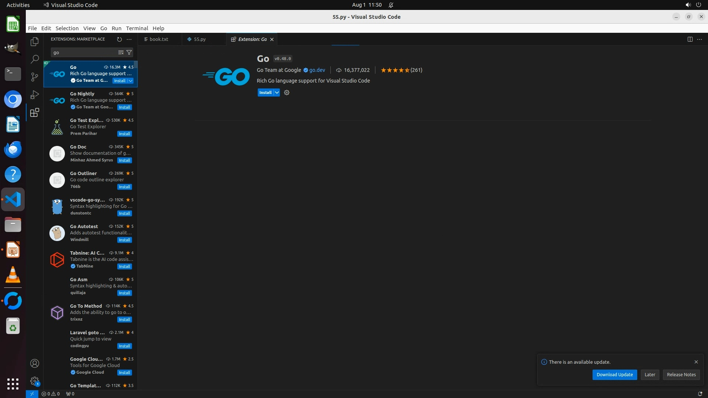Click the Split Editor Right icon
This screenshot has width=708, height=398.
click(690, 39)
